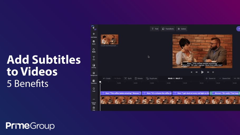240x135 pixels.
Task: Skip to the start of the video
Action: point(191,72)
